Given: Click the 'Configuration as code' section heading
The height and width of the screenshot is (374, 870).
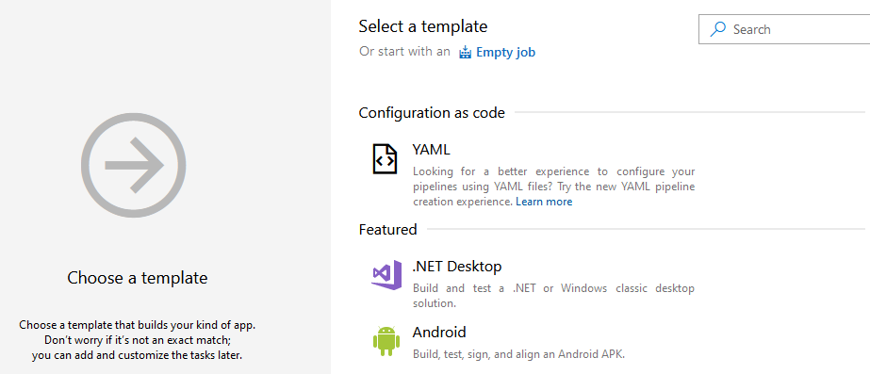Looking at the screenshot, I should point(432,113).
